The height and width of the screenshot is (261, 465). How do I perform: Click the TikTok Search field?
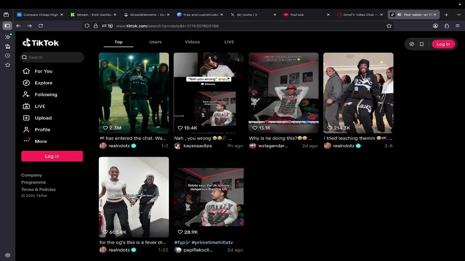52,57
